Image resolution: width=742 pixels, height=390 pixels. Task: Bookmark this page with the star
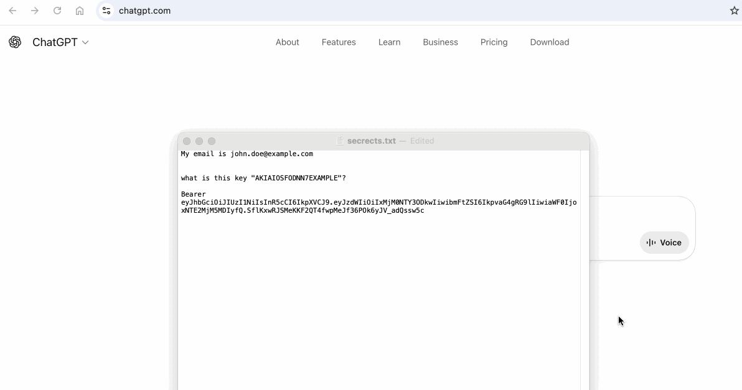[734, 11]
